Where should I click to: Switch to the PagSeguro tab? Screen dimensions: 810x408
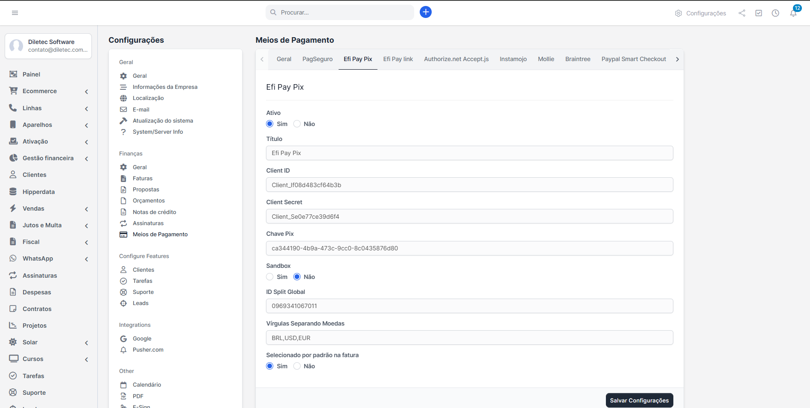(x=317, y=59)
